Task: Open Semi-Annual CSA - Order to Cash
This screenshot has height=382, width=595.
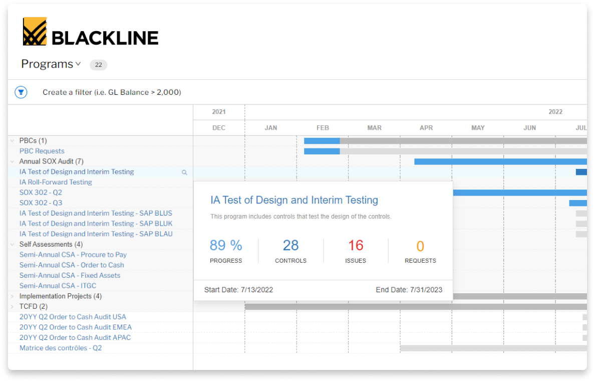Action: [72, 265]
